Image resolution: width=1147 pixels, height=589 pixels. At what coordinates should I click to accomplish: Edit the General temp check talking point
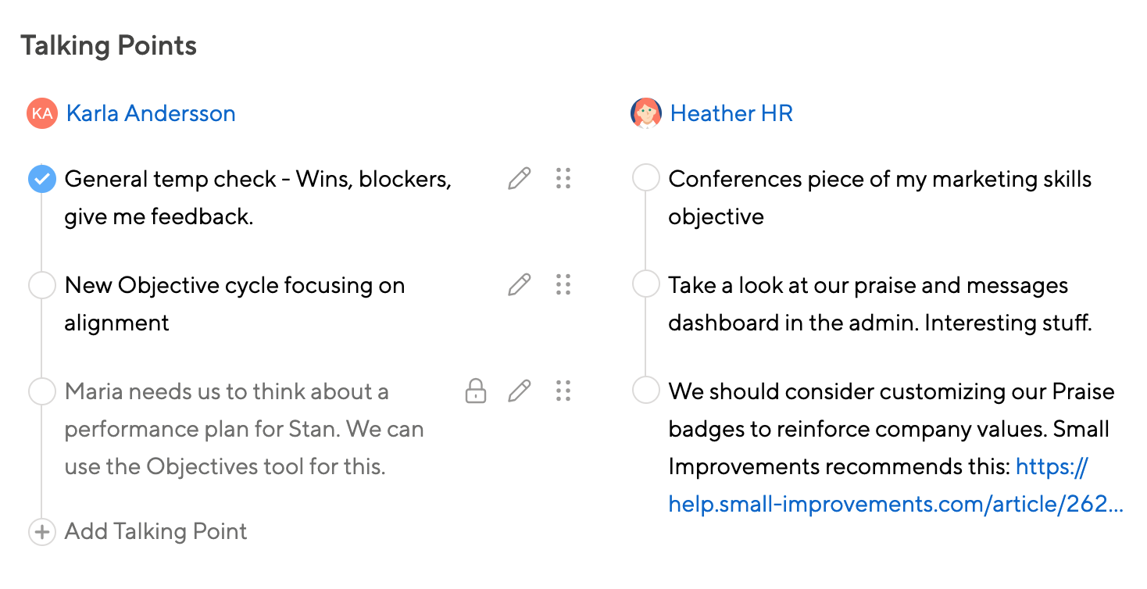click(x=519, y=179)
